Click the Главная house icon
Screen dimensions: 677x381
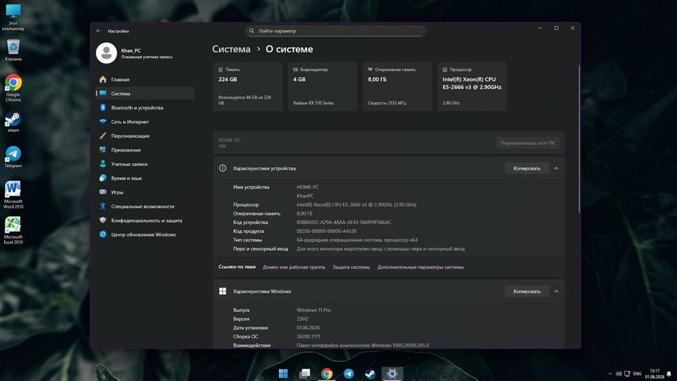tap(103, 79)
